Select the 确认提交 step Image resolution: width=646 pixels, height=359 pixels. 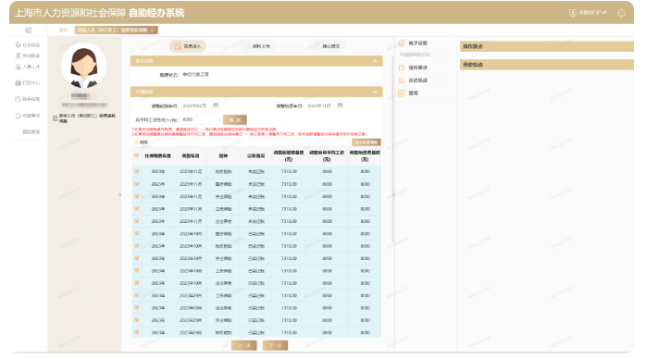click(x=328, y=46)
